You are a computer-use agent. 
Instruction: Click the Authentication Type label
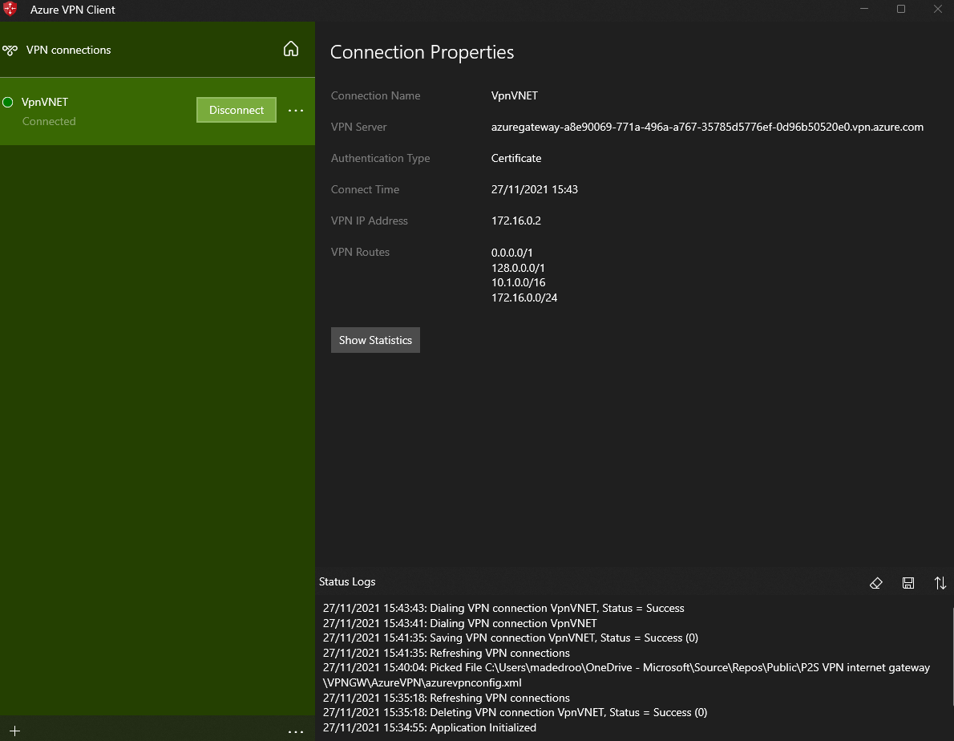click(380, 158)
